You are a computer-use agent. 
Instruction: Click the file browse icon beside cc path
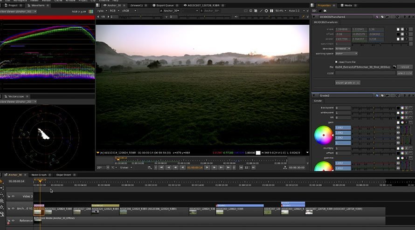click(x=394, y=67)
